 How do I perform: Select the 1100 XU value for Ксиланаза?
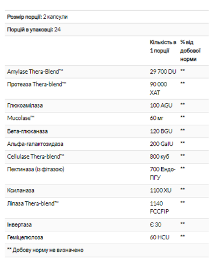pos(161,190)
